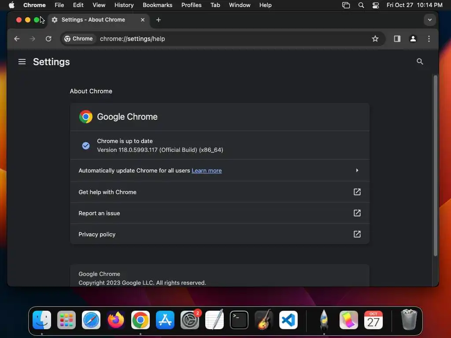Viewport: 451px width, 338px height.
Task: Click the Chrome icon in the Dock
Action: (140, 320)
